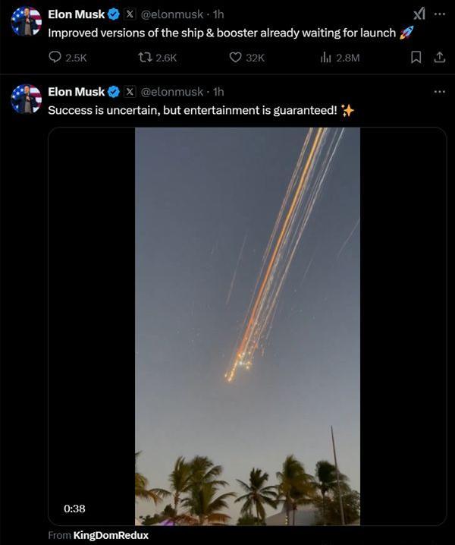Share the ship & booster post
This screenshot has width=455, height=545.
tap(439, 57)
